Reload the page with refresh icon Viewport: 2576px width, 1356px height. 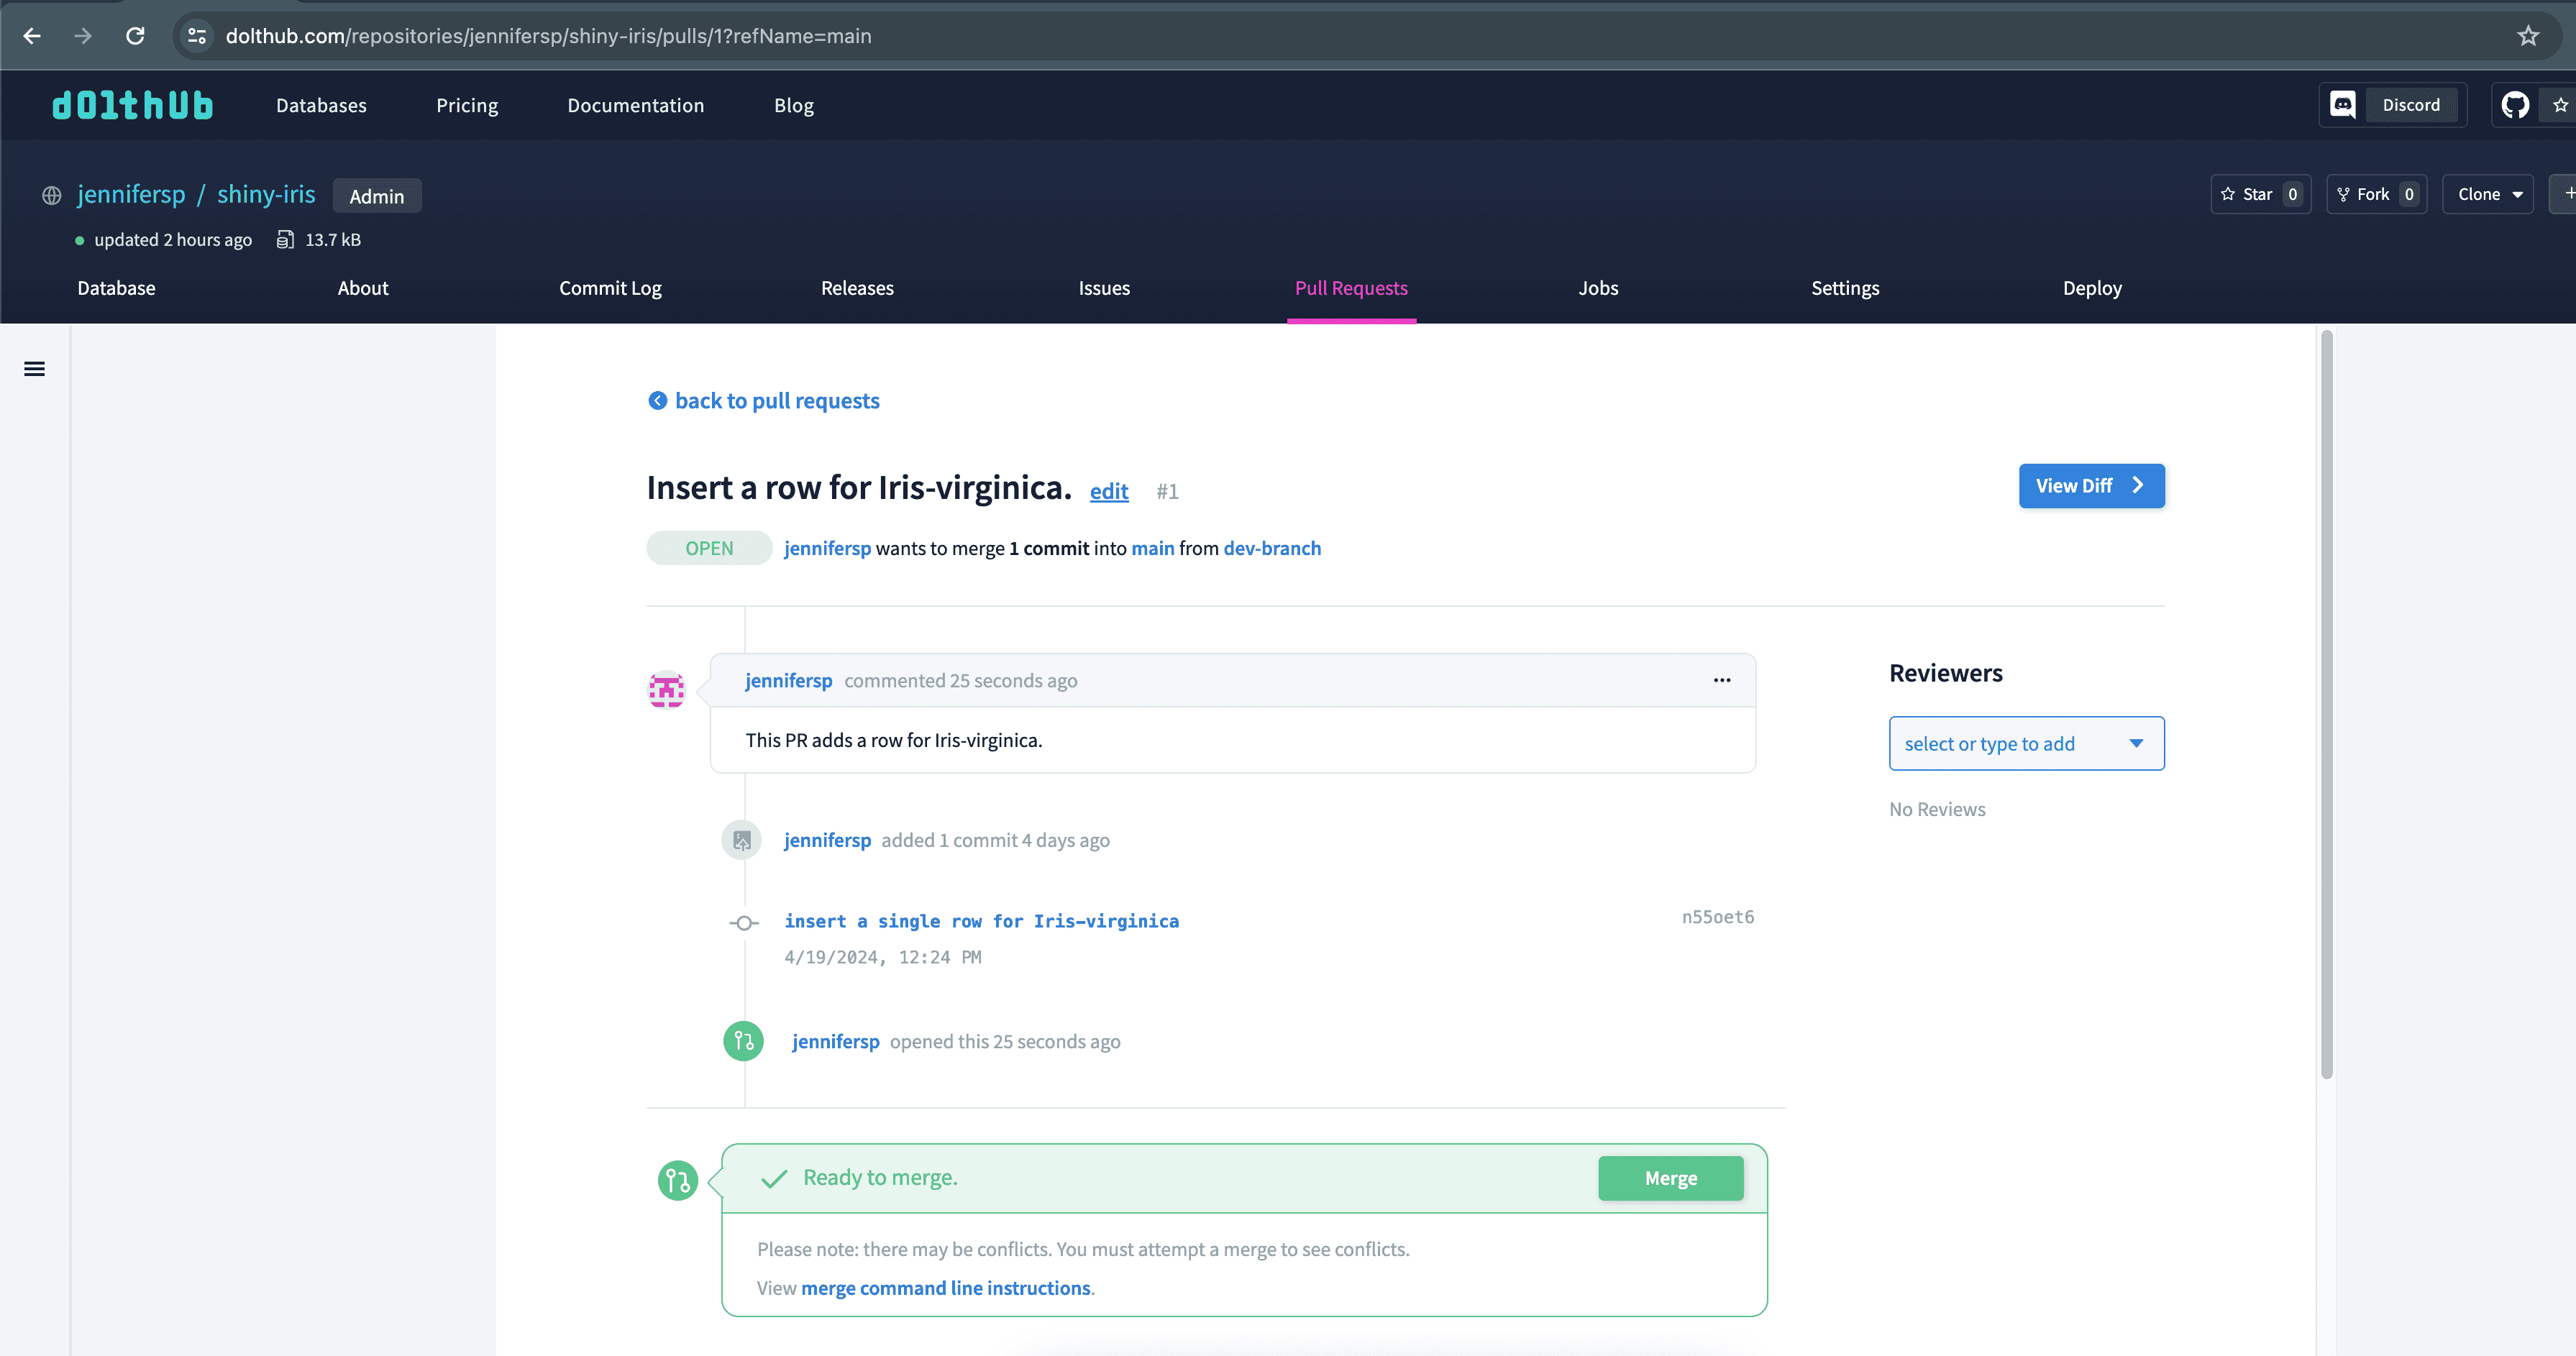(135, 36)
